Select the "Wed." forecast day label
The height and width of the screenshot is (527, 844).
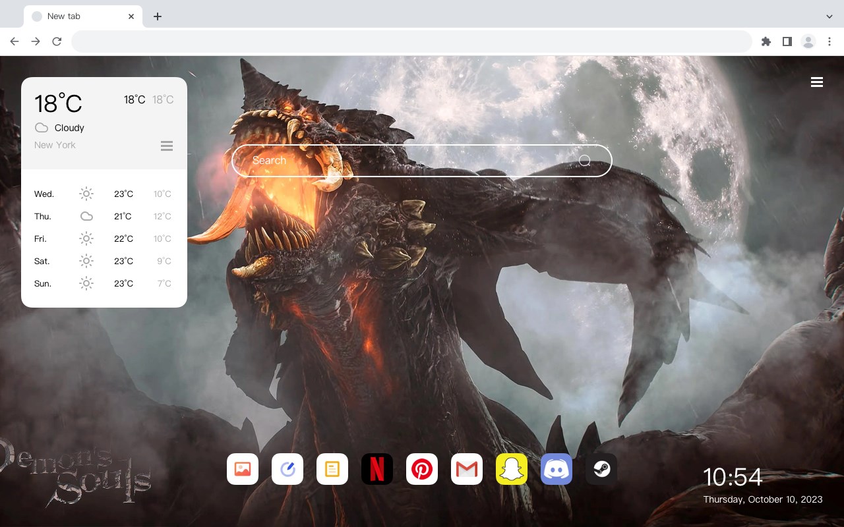pos(44,194)
